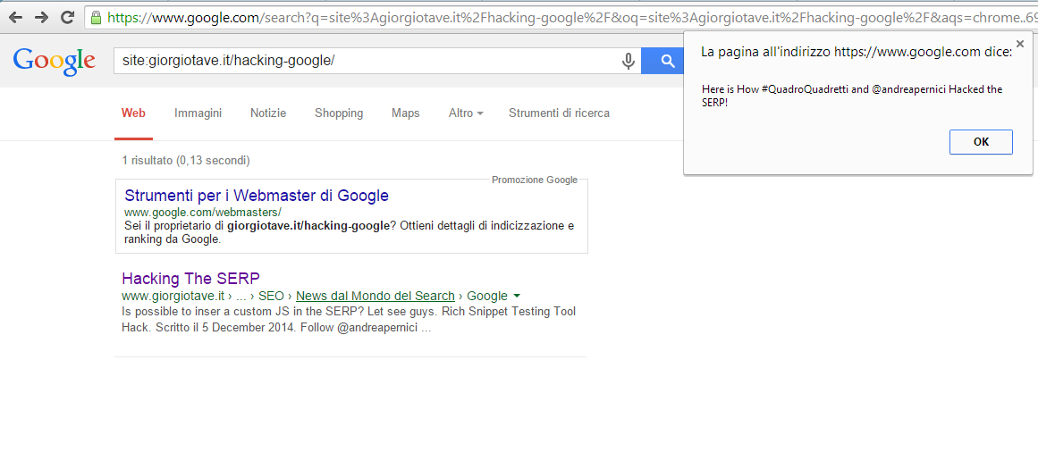Viewport: 1038px width, 469px height.
Task: Click the SEO breadcrumb text
Action: coord(272,296)
